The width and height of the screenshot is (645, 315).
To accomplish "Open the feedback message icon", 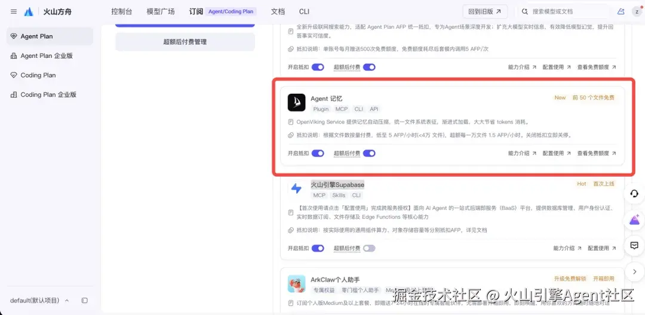I will tap(634, 246).
